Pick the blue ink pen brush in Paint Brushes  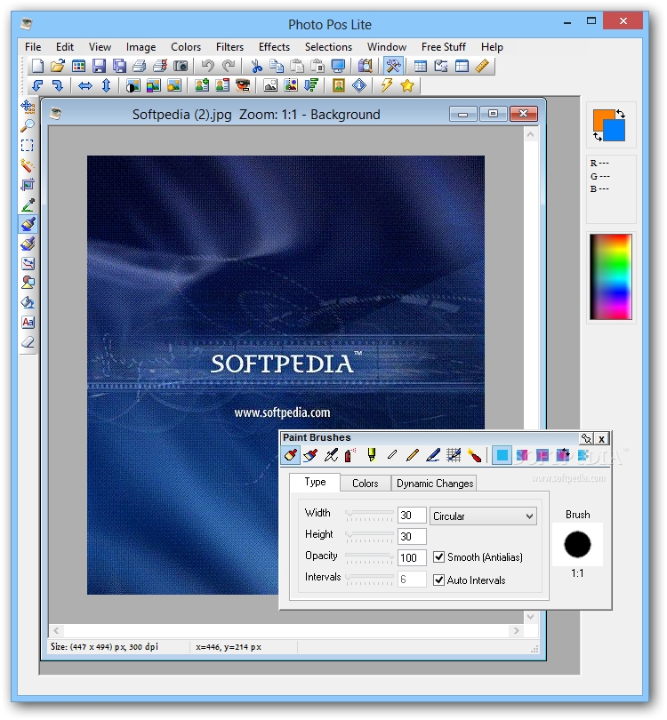[433, 455]
